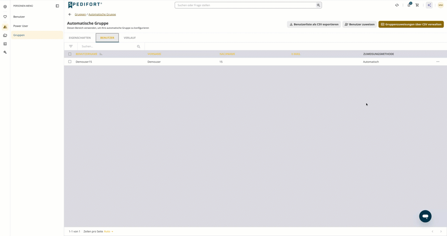Click the refresh sync icon in header
Viewport: 447px width, 236px height.
tap(397, 5)
